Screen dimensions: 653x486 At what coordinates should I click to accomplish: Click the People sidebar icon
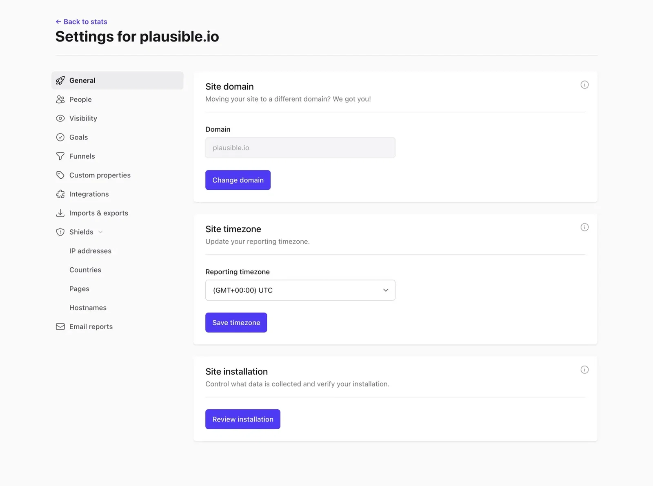pyautogui.click(x=60, y=99)
